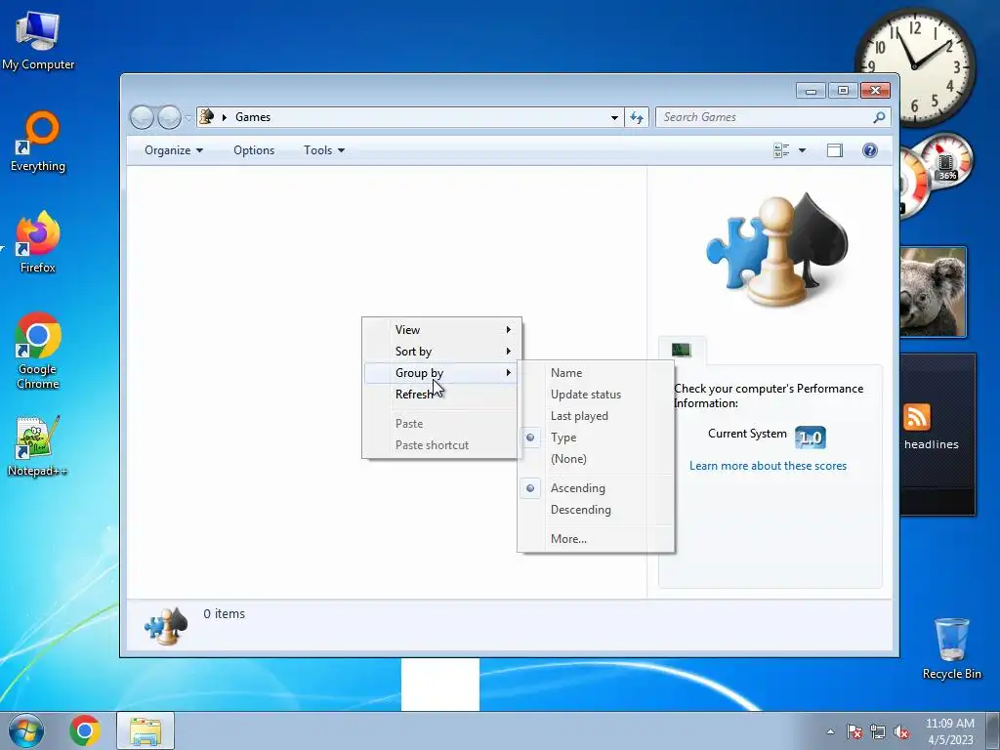
Task: Click Group by context menu entry
Action: 442,373
